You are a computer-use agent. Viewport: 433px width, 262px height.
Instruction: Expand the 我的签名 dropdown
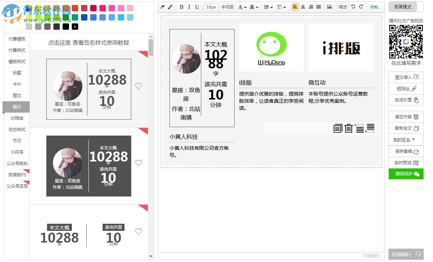tap(405, 140)
